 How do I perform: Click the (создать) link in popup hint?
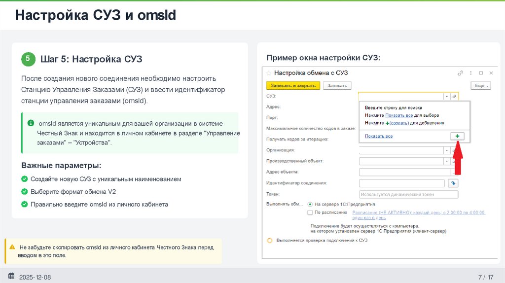(399, 123)
